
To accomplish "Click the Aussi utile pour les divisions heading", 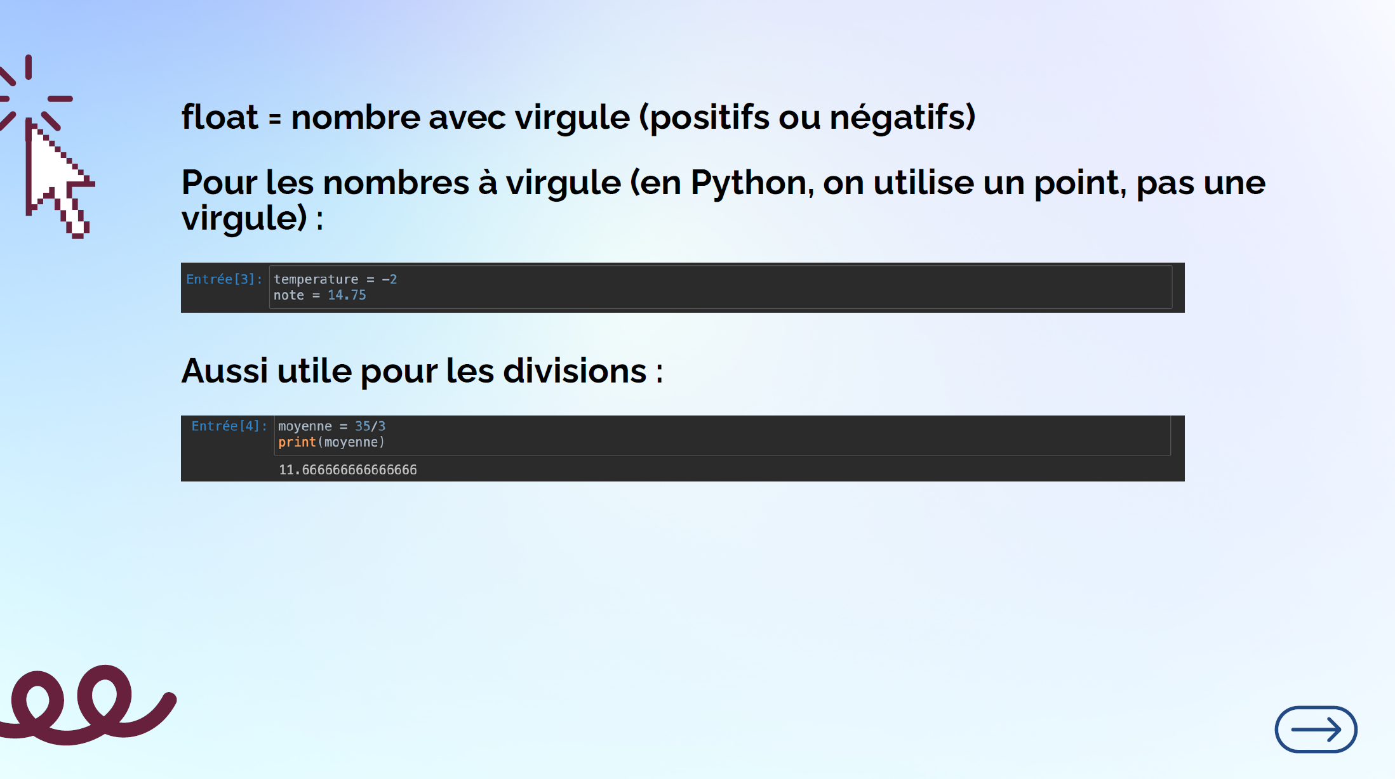I will [422, 371].
